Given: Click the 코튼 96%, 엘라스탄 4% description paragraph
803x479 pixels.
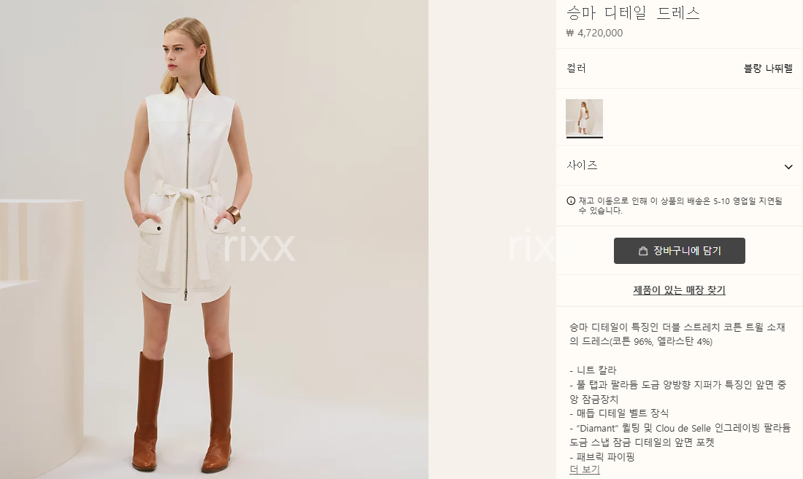Looking at the screenshot, I should click(677, 334).
